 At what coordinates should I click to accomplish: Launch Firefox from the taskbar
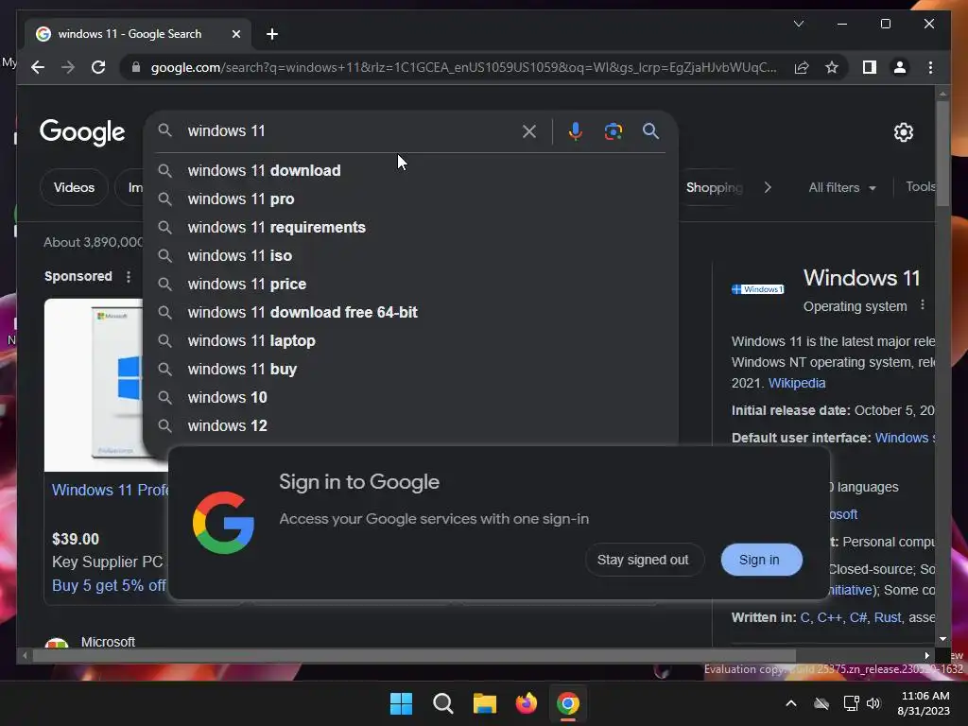point(526,703)
